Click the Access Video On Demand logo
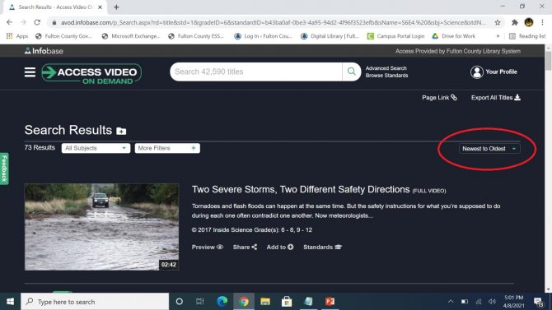Viewport: 552px width, 310px height. (91, 74)
